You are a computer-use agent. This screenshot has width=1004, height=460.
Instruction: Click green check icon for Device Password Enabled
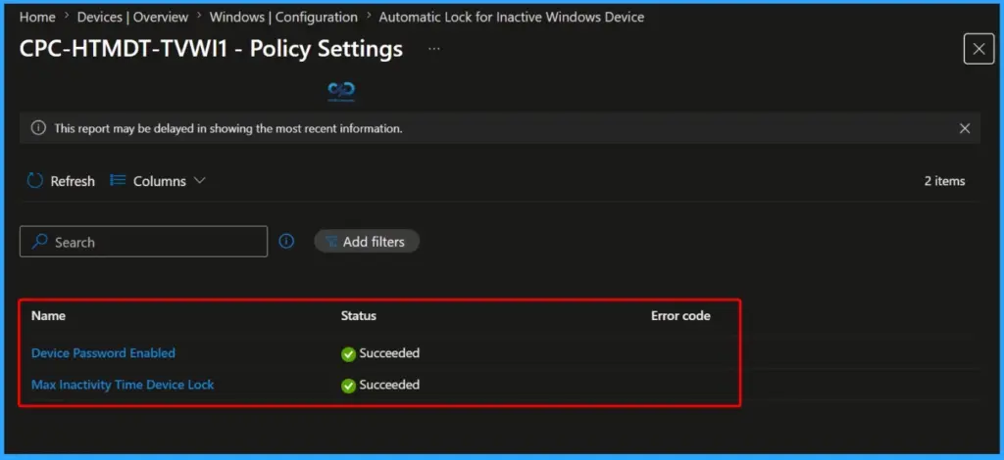[348, 354]
